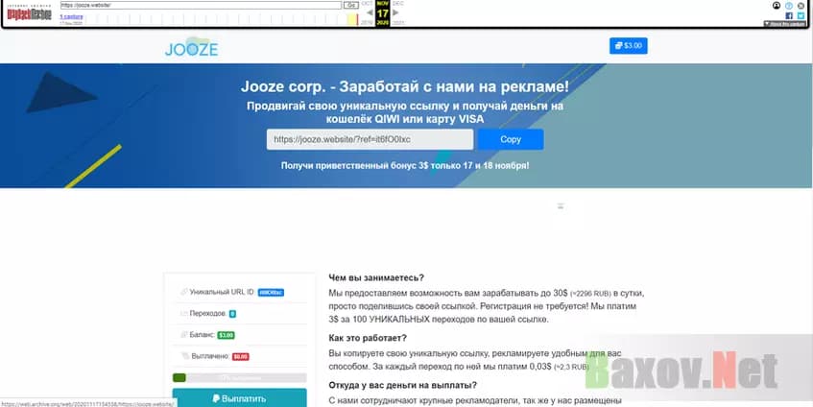Click the green Баланс $3.00 badge

point(227,335)
